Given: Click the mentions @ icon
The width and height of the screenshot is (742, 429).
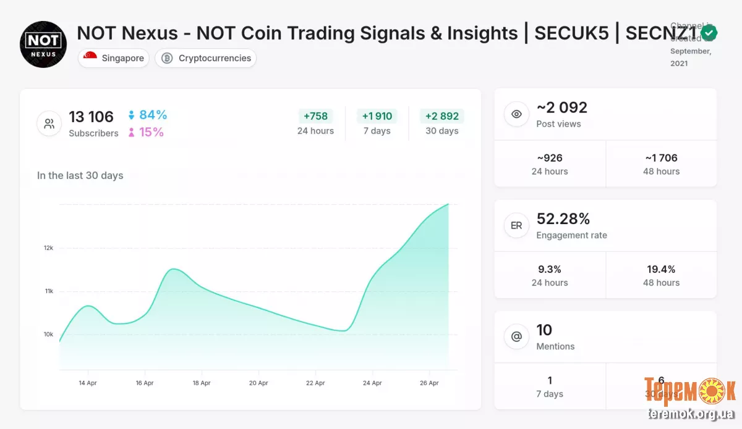Looking at the screenshot, I should click(516, 337).
